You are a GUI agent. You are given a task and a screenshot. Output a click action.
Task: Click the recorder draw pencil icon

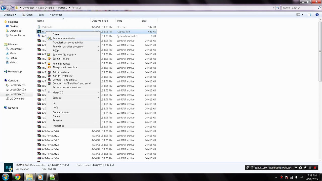coord(305,168)
